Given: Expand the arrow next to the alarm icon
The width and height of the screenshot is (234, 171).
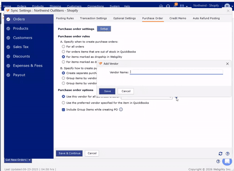Looking at the screenshot, I should (x=187, y=7).
